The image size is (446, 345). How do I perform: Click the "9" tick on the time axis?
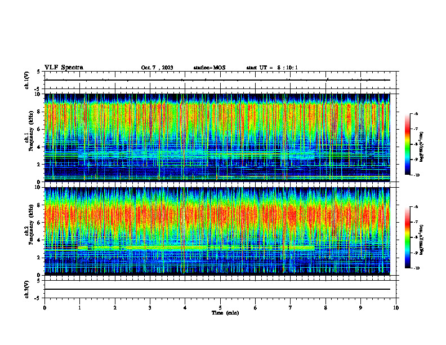pos(360,308)
